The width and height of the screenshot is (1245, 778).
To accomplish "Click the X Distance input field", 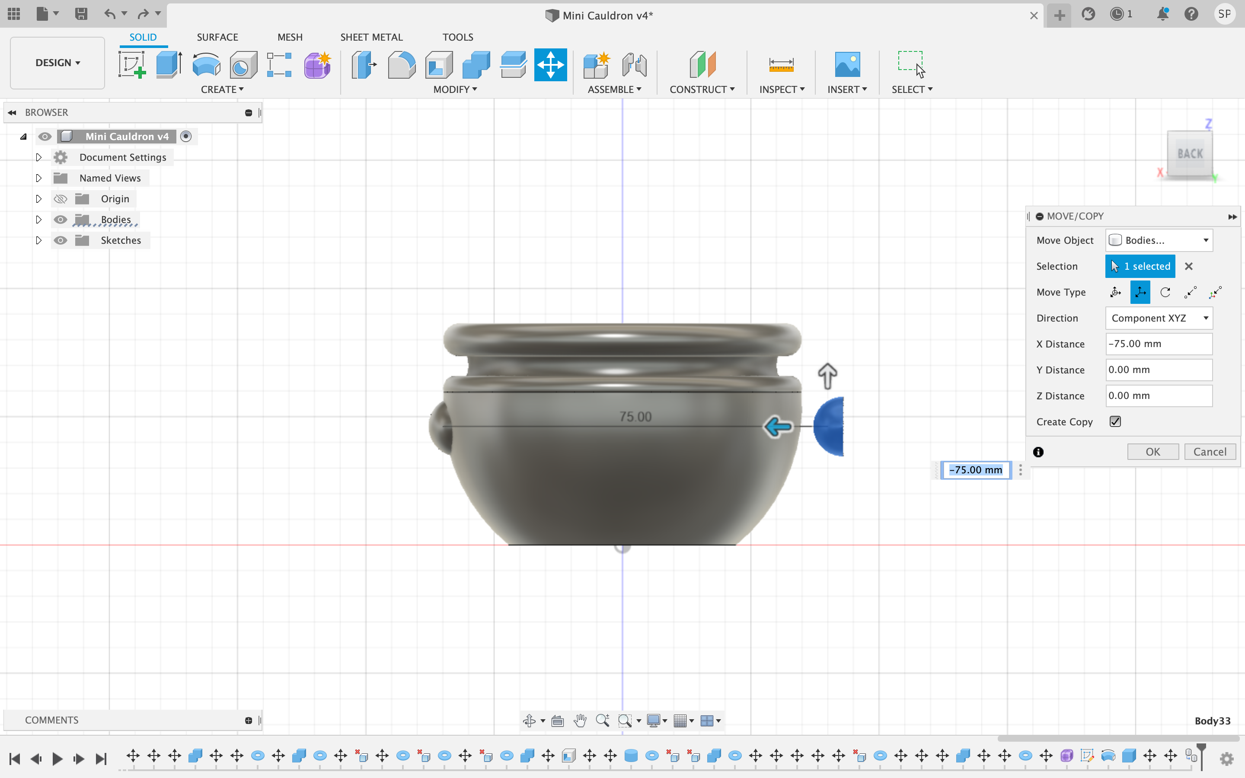I will coord(1157,343).
